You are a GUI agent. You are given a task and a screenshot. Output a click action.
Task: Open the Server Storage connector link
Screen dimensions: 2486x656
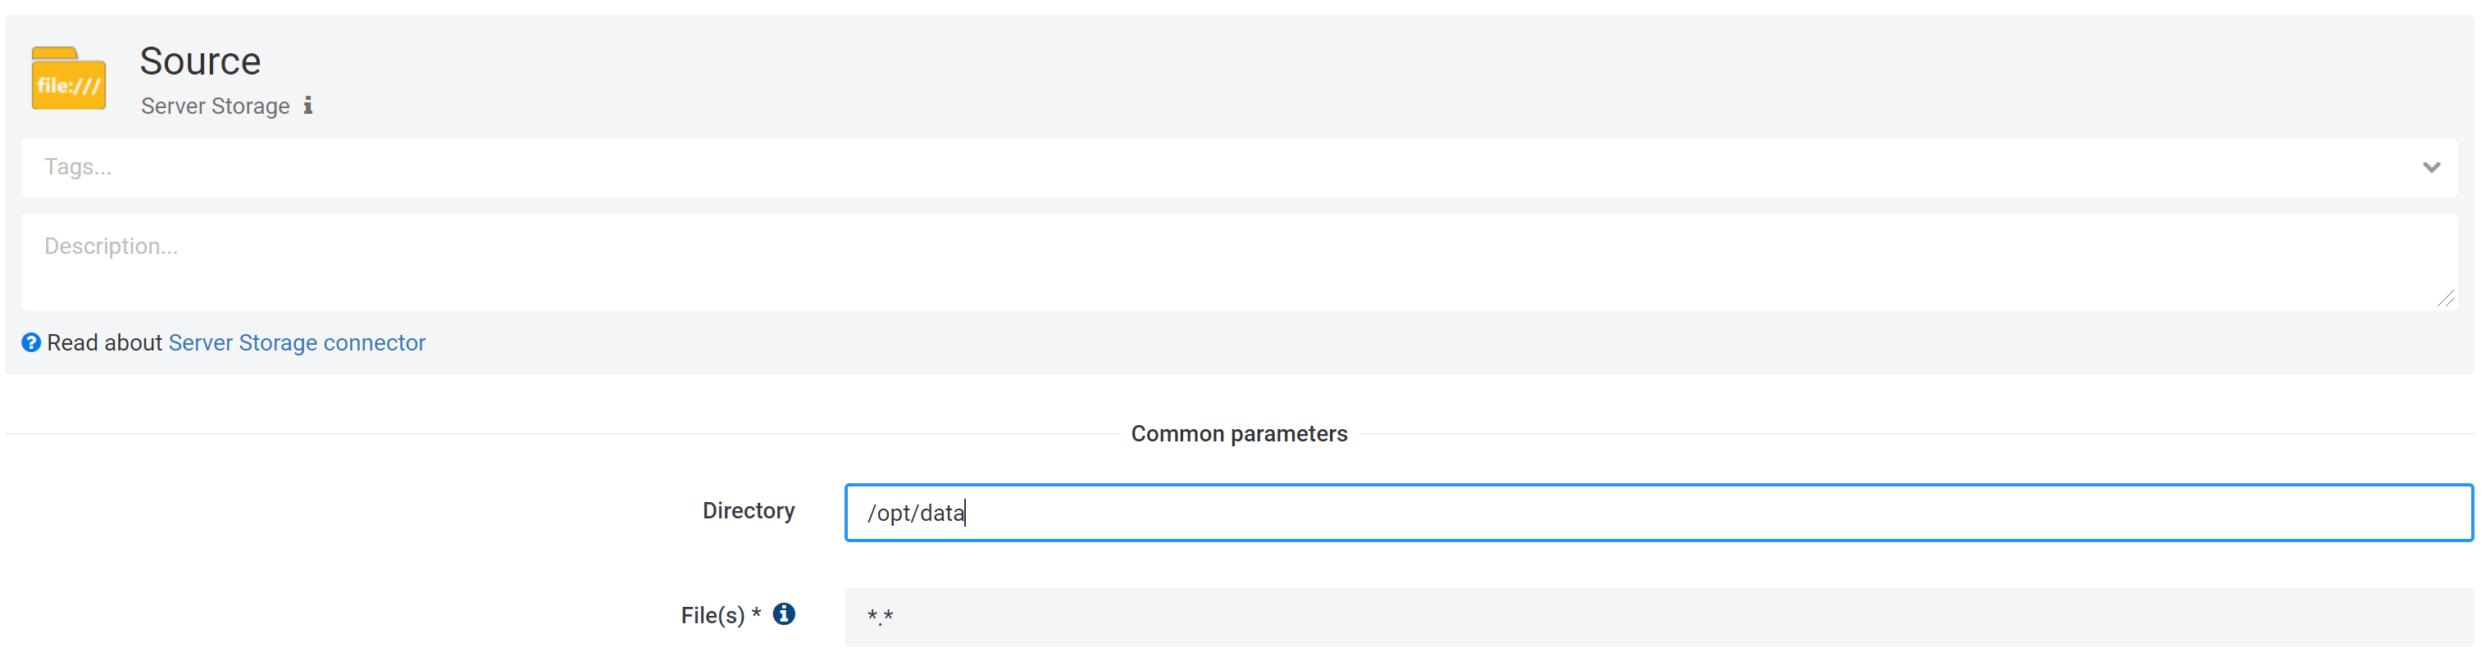296,342
